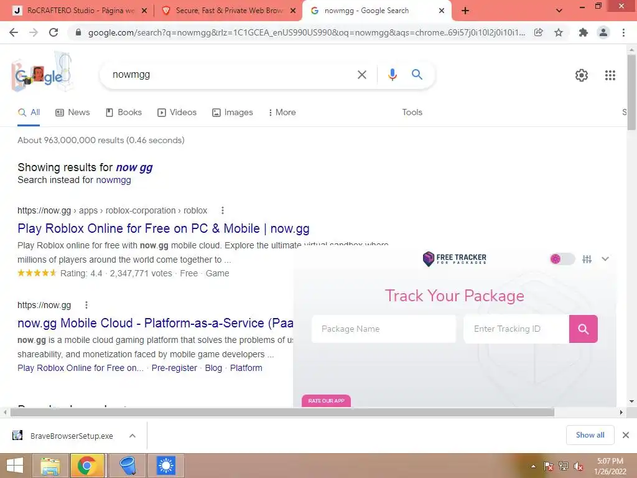Click the horizontal scrollbar thumb
The height and width of the screenshot is (478, 637).
click(282, 412)
